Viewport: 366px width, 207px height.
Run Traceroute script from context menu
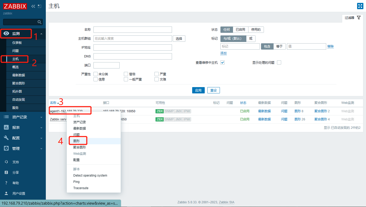94,188
